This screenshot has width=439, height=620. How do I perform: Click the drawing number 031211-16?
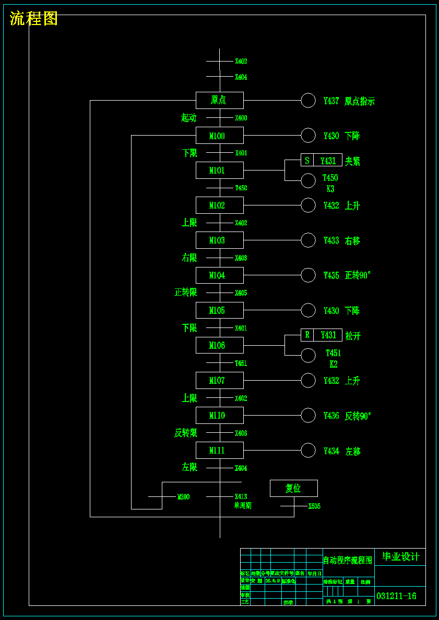pyautogui.click(x=396, y=596)
